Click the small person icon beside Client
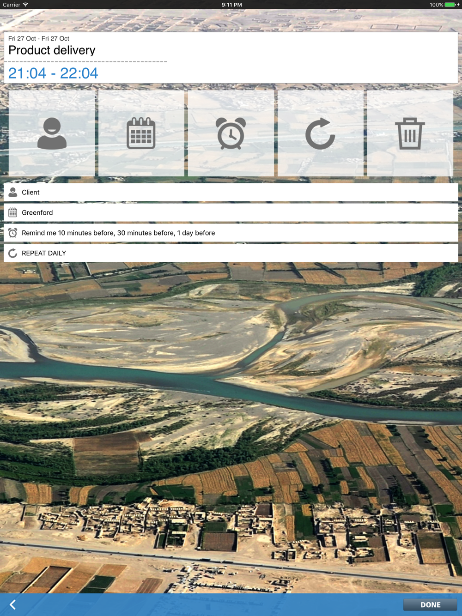 13,192
